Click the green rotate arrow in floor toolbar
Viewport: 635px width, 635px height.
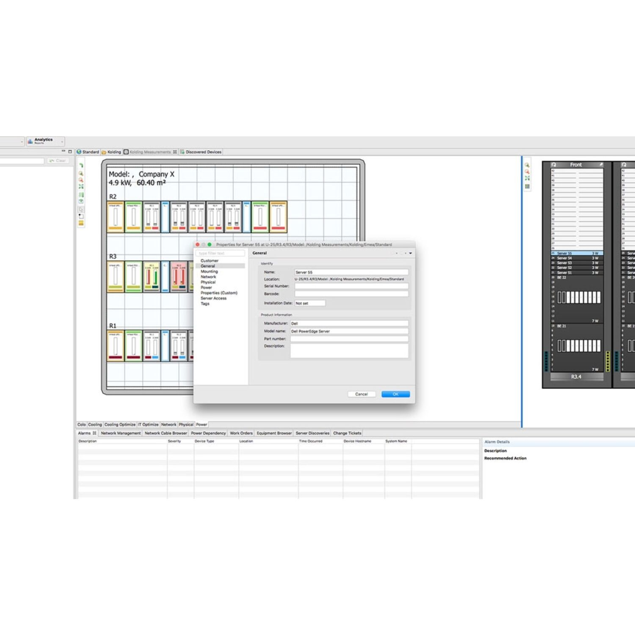pos(81,166)
